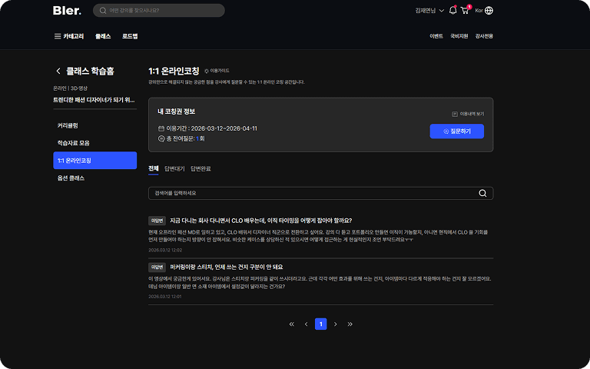The width and height of the screenshot is (590, 369).
Task: Click the chat bubble icon beside 총 잔여질문
Action: tap(161, 138)
